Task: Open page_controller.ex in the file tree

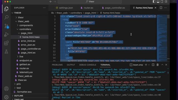Action: pyautogui.click(x=30, y=49)
